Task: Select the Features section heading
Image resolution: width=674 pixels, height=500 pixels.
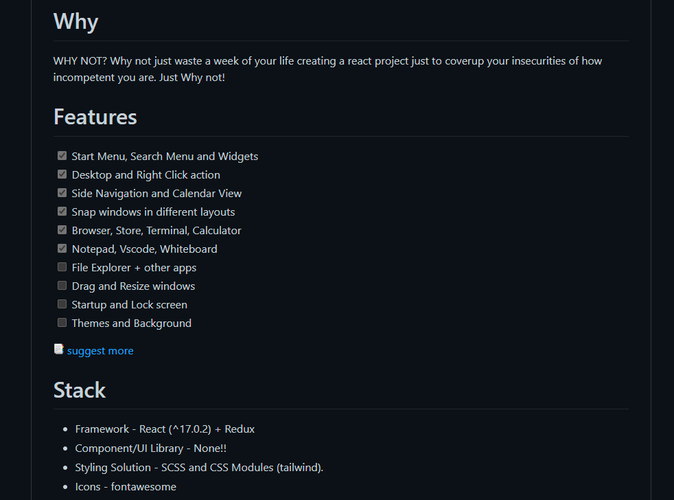Action: click(x=95, y=117)
